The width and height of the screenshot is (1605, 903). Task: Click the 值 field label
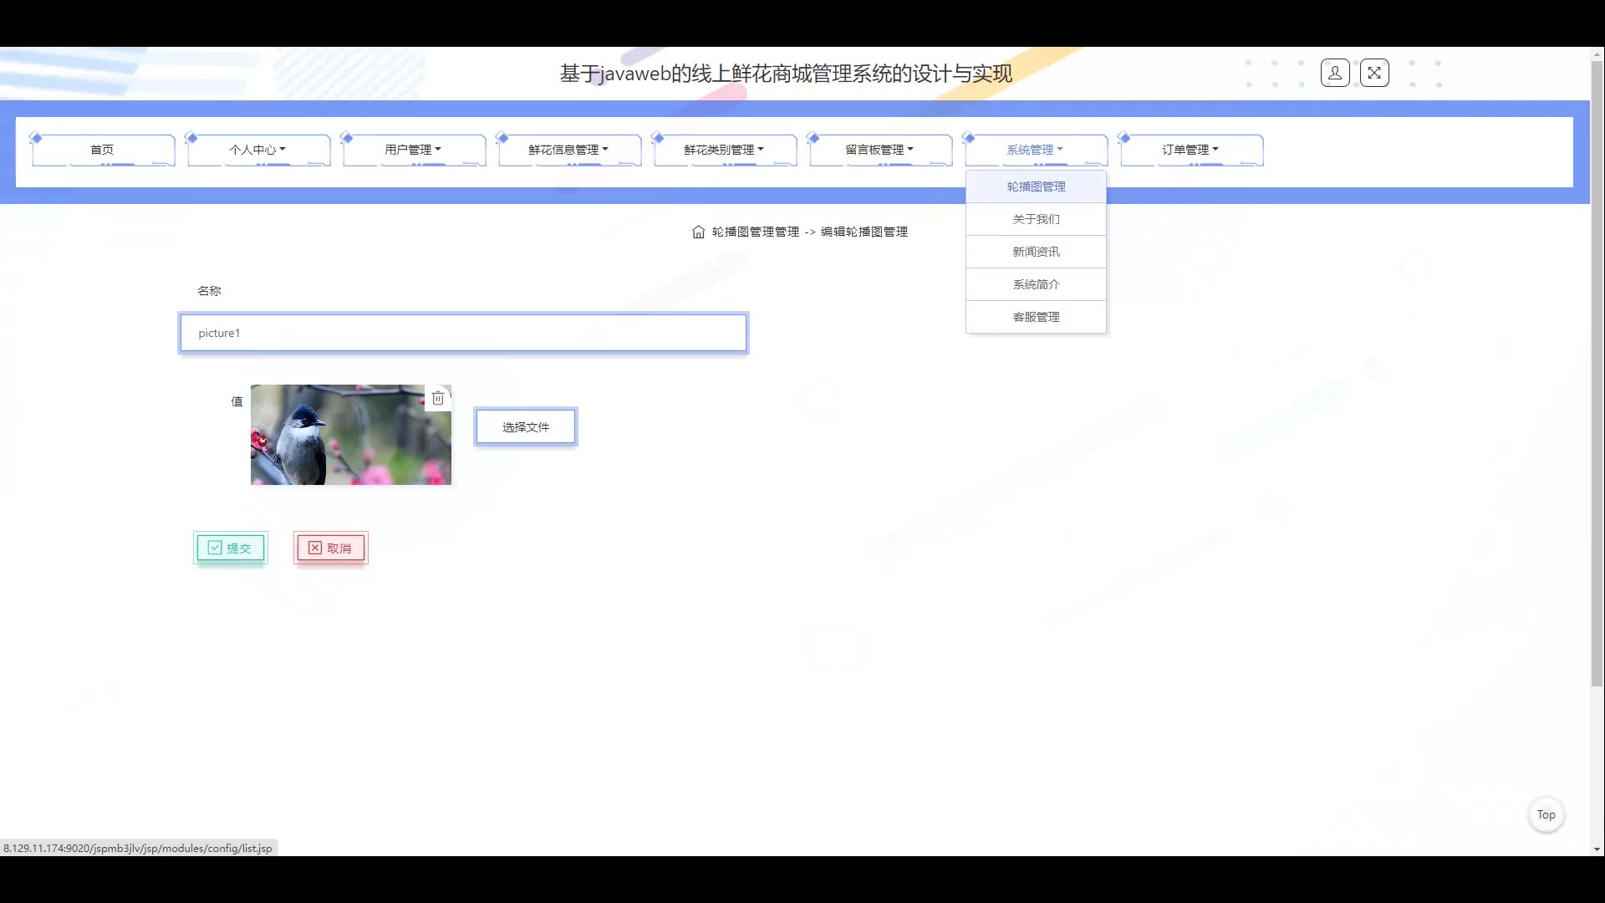tap(237, 401)
